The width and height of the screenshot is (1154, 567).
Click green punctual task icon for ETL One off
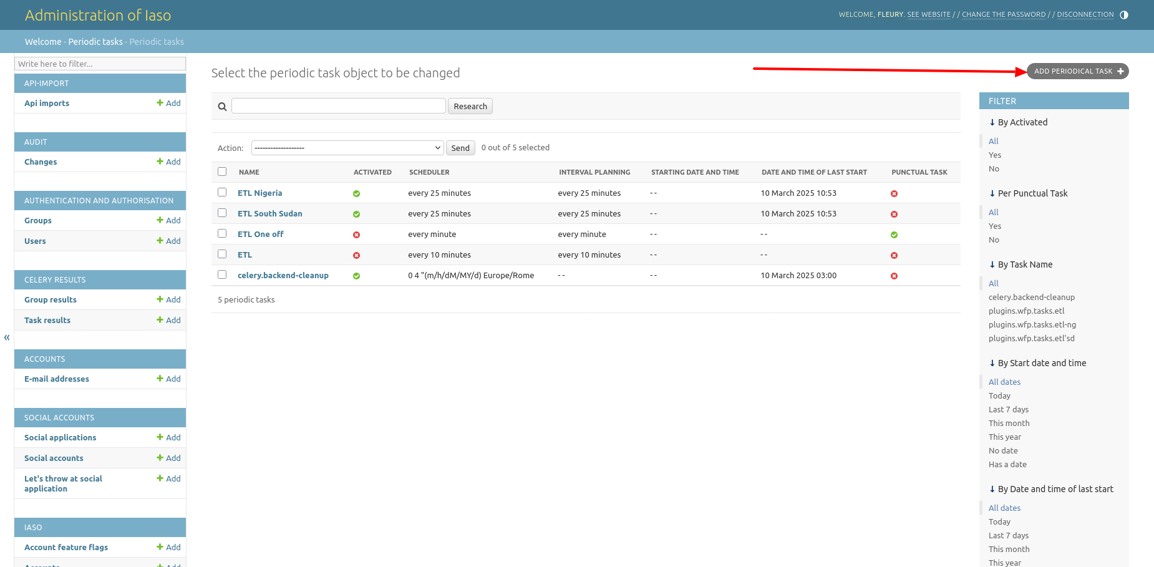[x=894, y=235]
